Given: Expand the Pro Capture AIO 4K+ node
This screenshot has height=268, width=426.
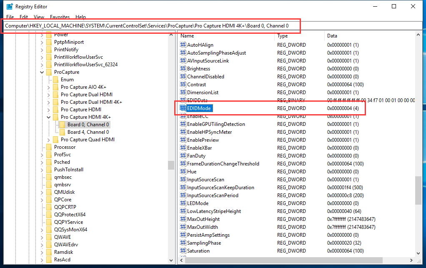Looking at the screenshot, I should coord(49,87).
